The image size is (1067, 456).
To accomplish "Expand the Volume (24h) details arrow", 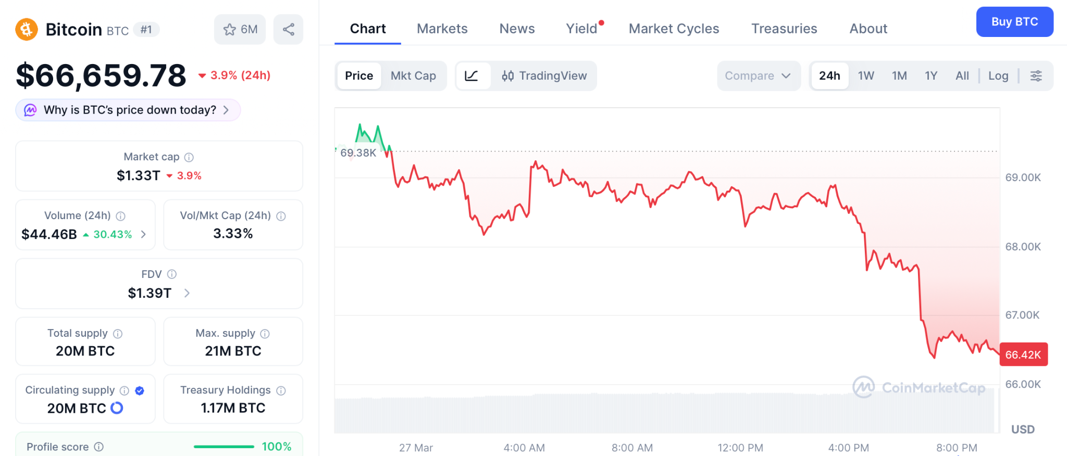I will coord(144,235).
